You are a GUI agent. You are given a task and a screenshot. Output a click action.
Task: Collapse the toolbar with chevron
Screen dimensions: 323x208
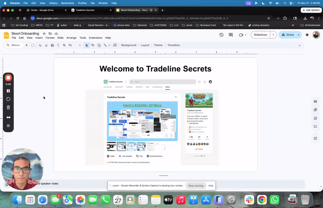click(300, 45)
